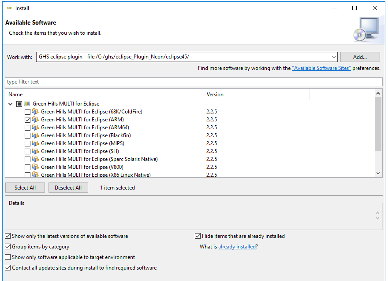The image size is (388, 281).
Task: Open the already installed link
Action: [x=237, y=247]
